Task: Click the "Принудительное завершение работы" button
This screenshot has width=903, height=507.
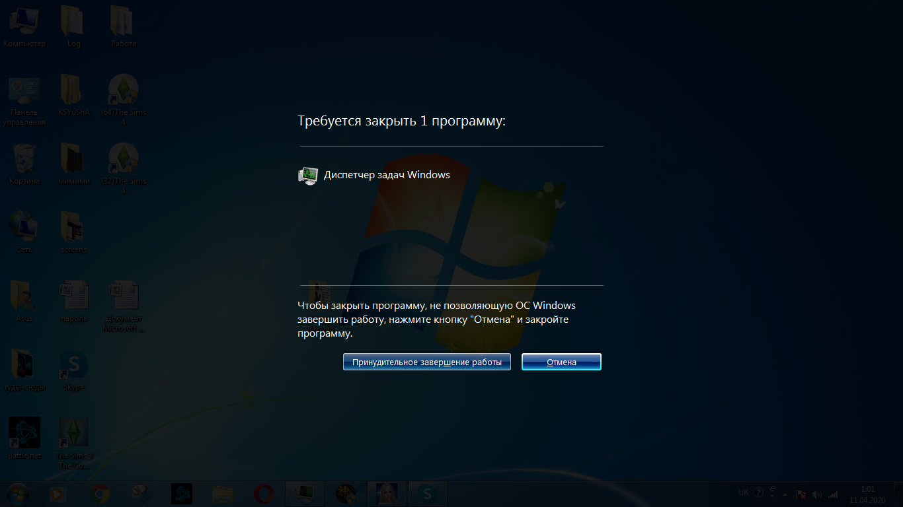Action: coord(426,362)
